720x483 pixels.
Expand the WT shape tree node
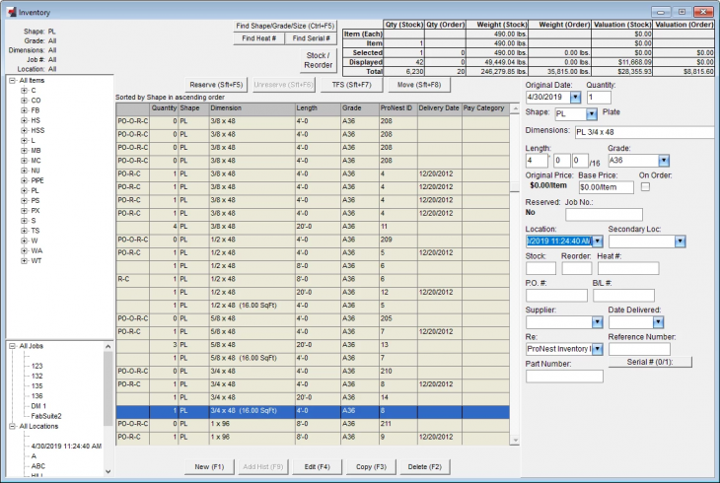24,261
